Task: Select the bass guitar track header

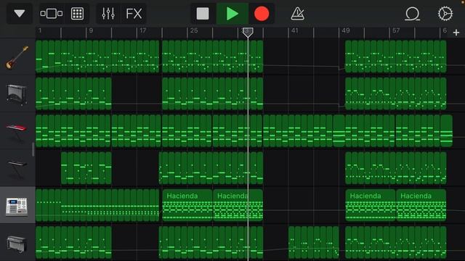Action: (17, 57)
